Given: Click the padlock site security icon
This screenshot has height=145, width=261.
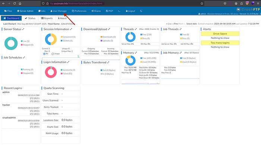Looking at the screenshot, I should pos(47,3).
